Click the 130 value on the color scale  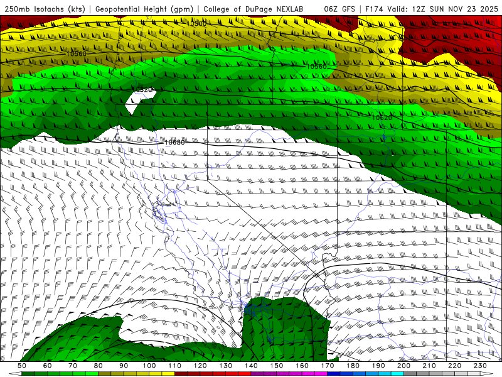tap(226, 366)
